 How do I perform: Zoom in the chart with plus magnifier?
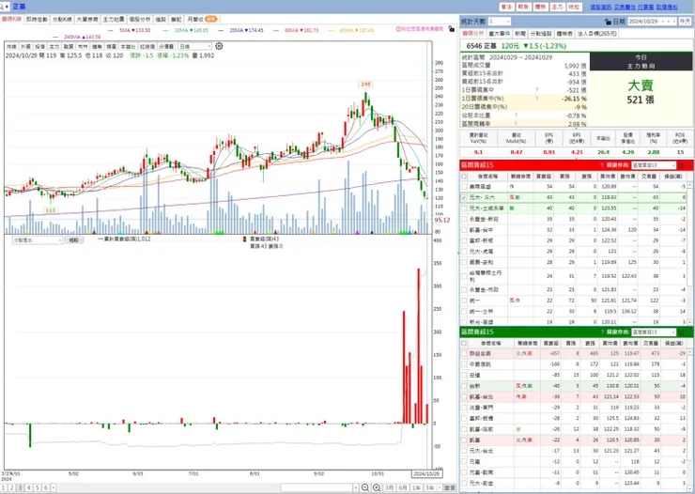point(377,487)
